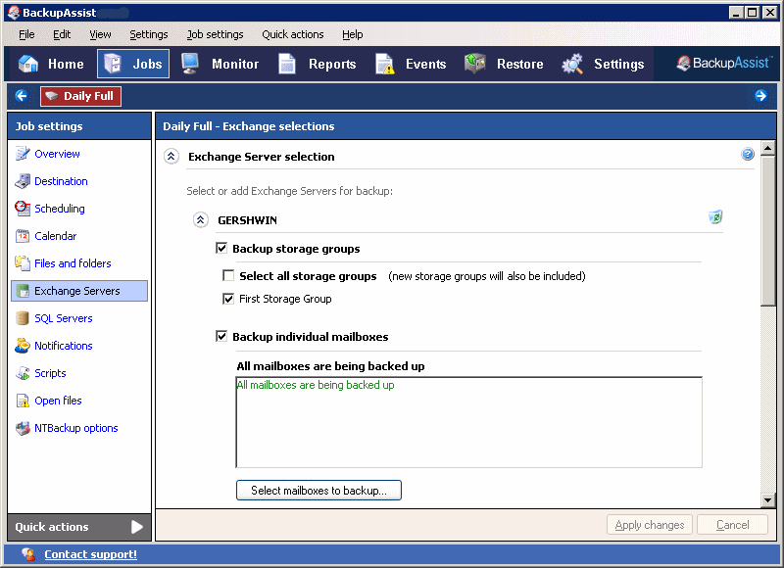
Task: Click the Jobs clipboard icon
Action: pyautogui.click(x=113, y=64)
